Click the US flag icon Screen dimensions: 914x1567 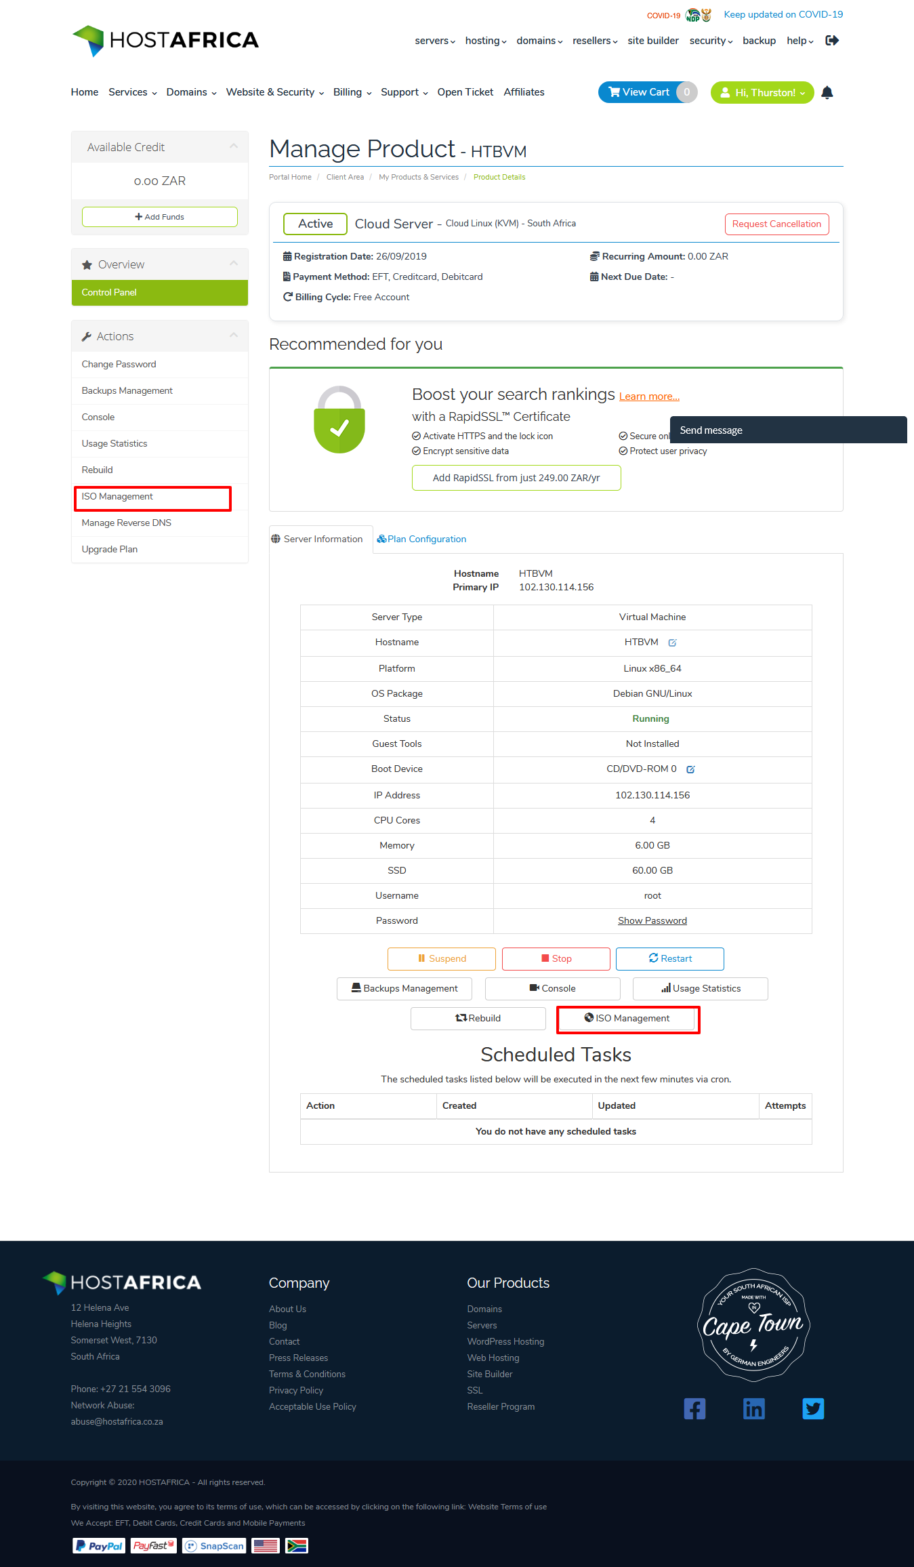click(266, 1546)
